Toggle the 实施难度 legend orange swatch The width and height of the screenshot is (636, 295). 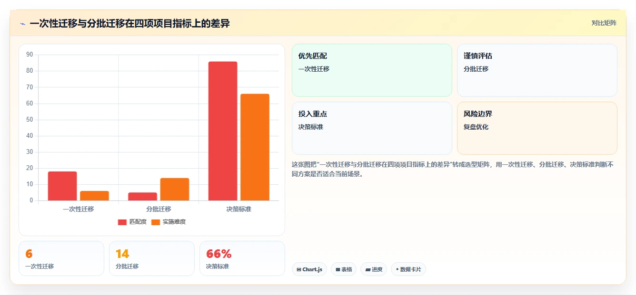coord(156,222)
